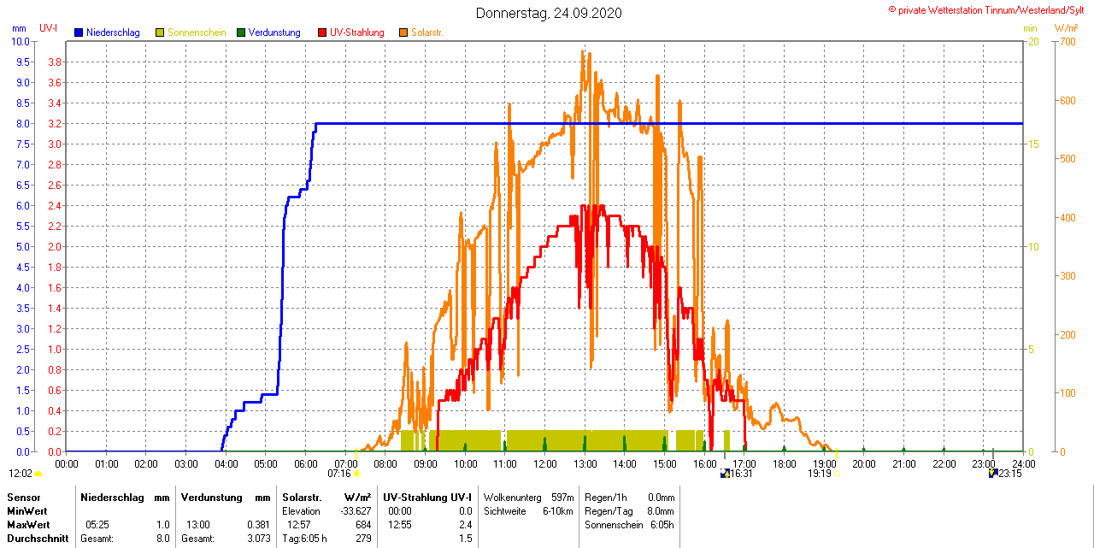The height and width of the screenshot is (548, 1094).
Task: Click the 15 label on yellow min axis
Action: [1033, 144]
